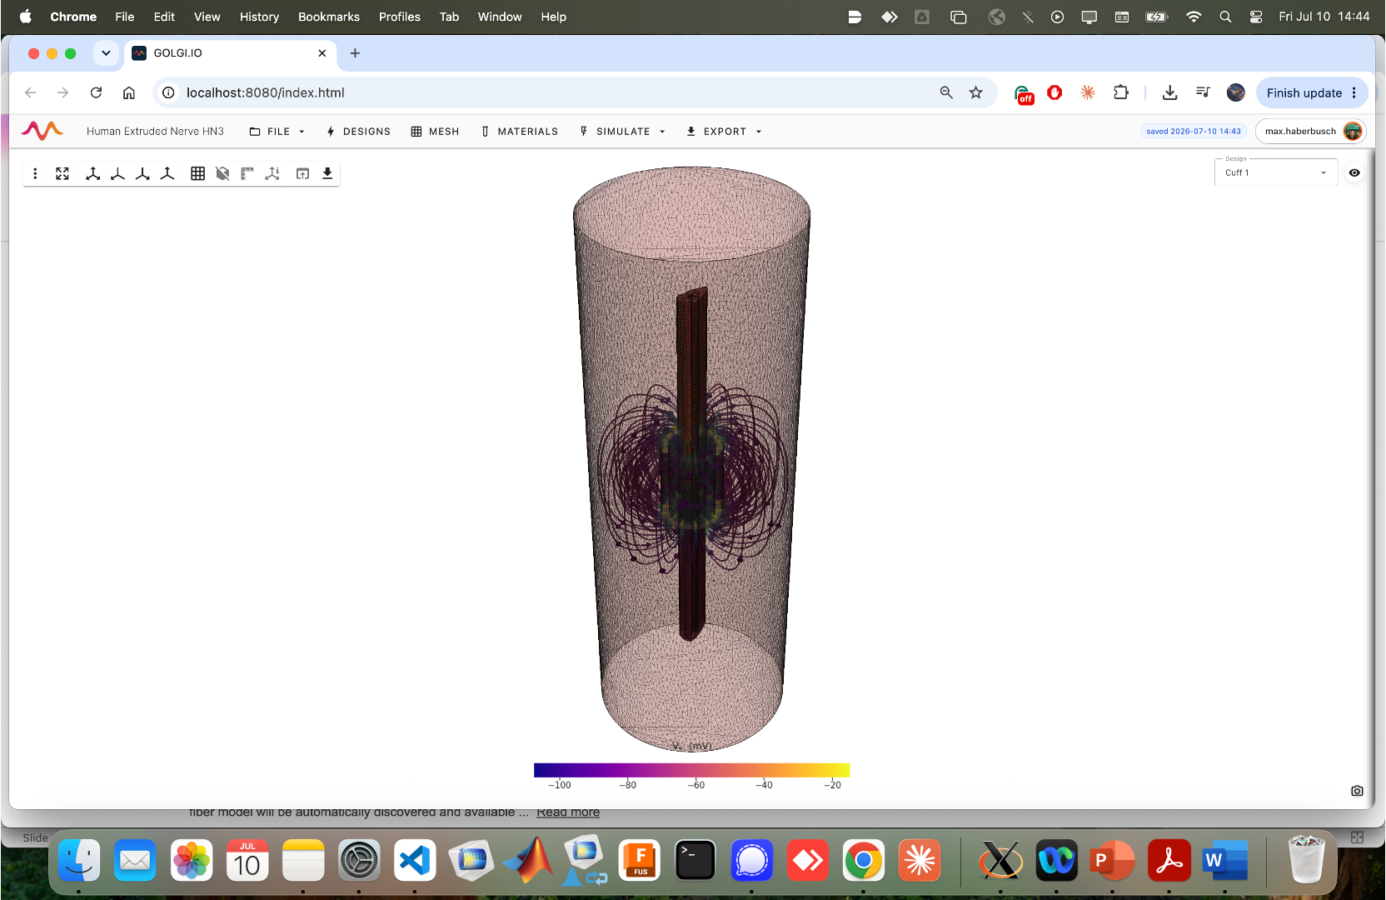
Task: Open the MATERIALS tab
Action: click(x=519, y=132)
